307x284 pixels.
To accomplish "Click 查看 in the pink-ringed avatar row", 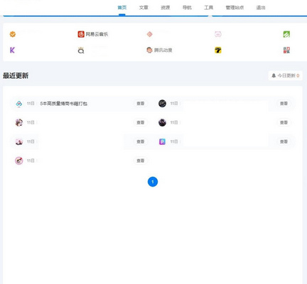I will pyautogui.click(x=141, y=160).
